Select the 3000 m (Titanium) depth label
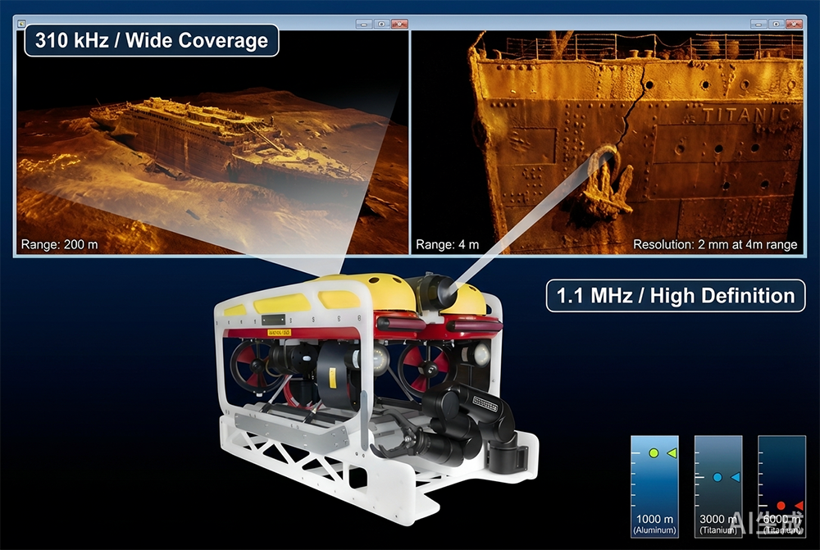The width and height of the screenshot is (820, 550). click(718, 525)
